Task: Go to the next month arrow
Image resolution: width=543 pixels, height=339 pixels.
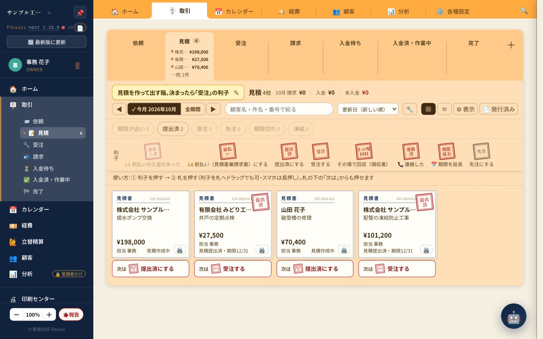Action: (x=213, y=109)
